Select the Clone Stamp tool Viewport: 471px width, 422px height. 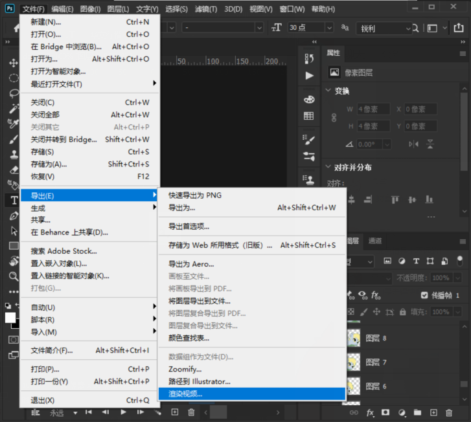coord(14,155)
